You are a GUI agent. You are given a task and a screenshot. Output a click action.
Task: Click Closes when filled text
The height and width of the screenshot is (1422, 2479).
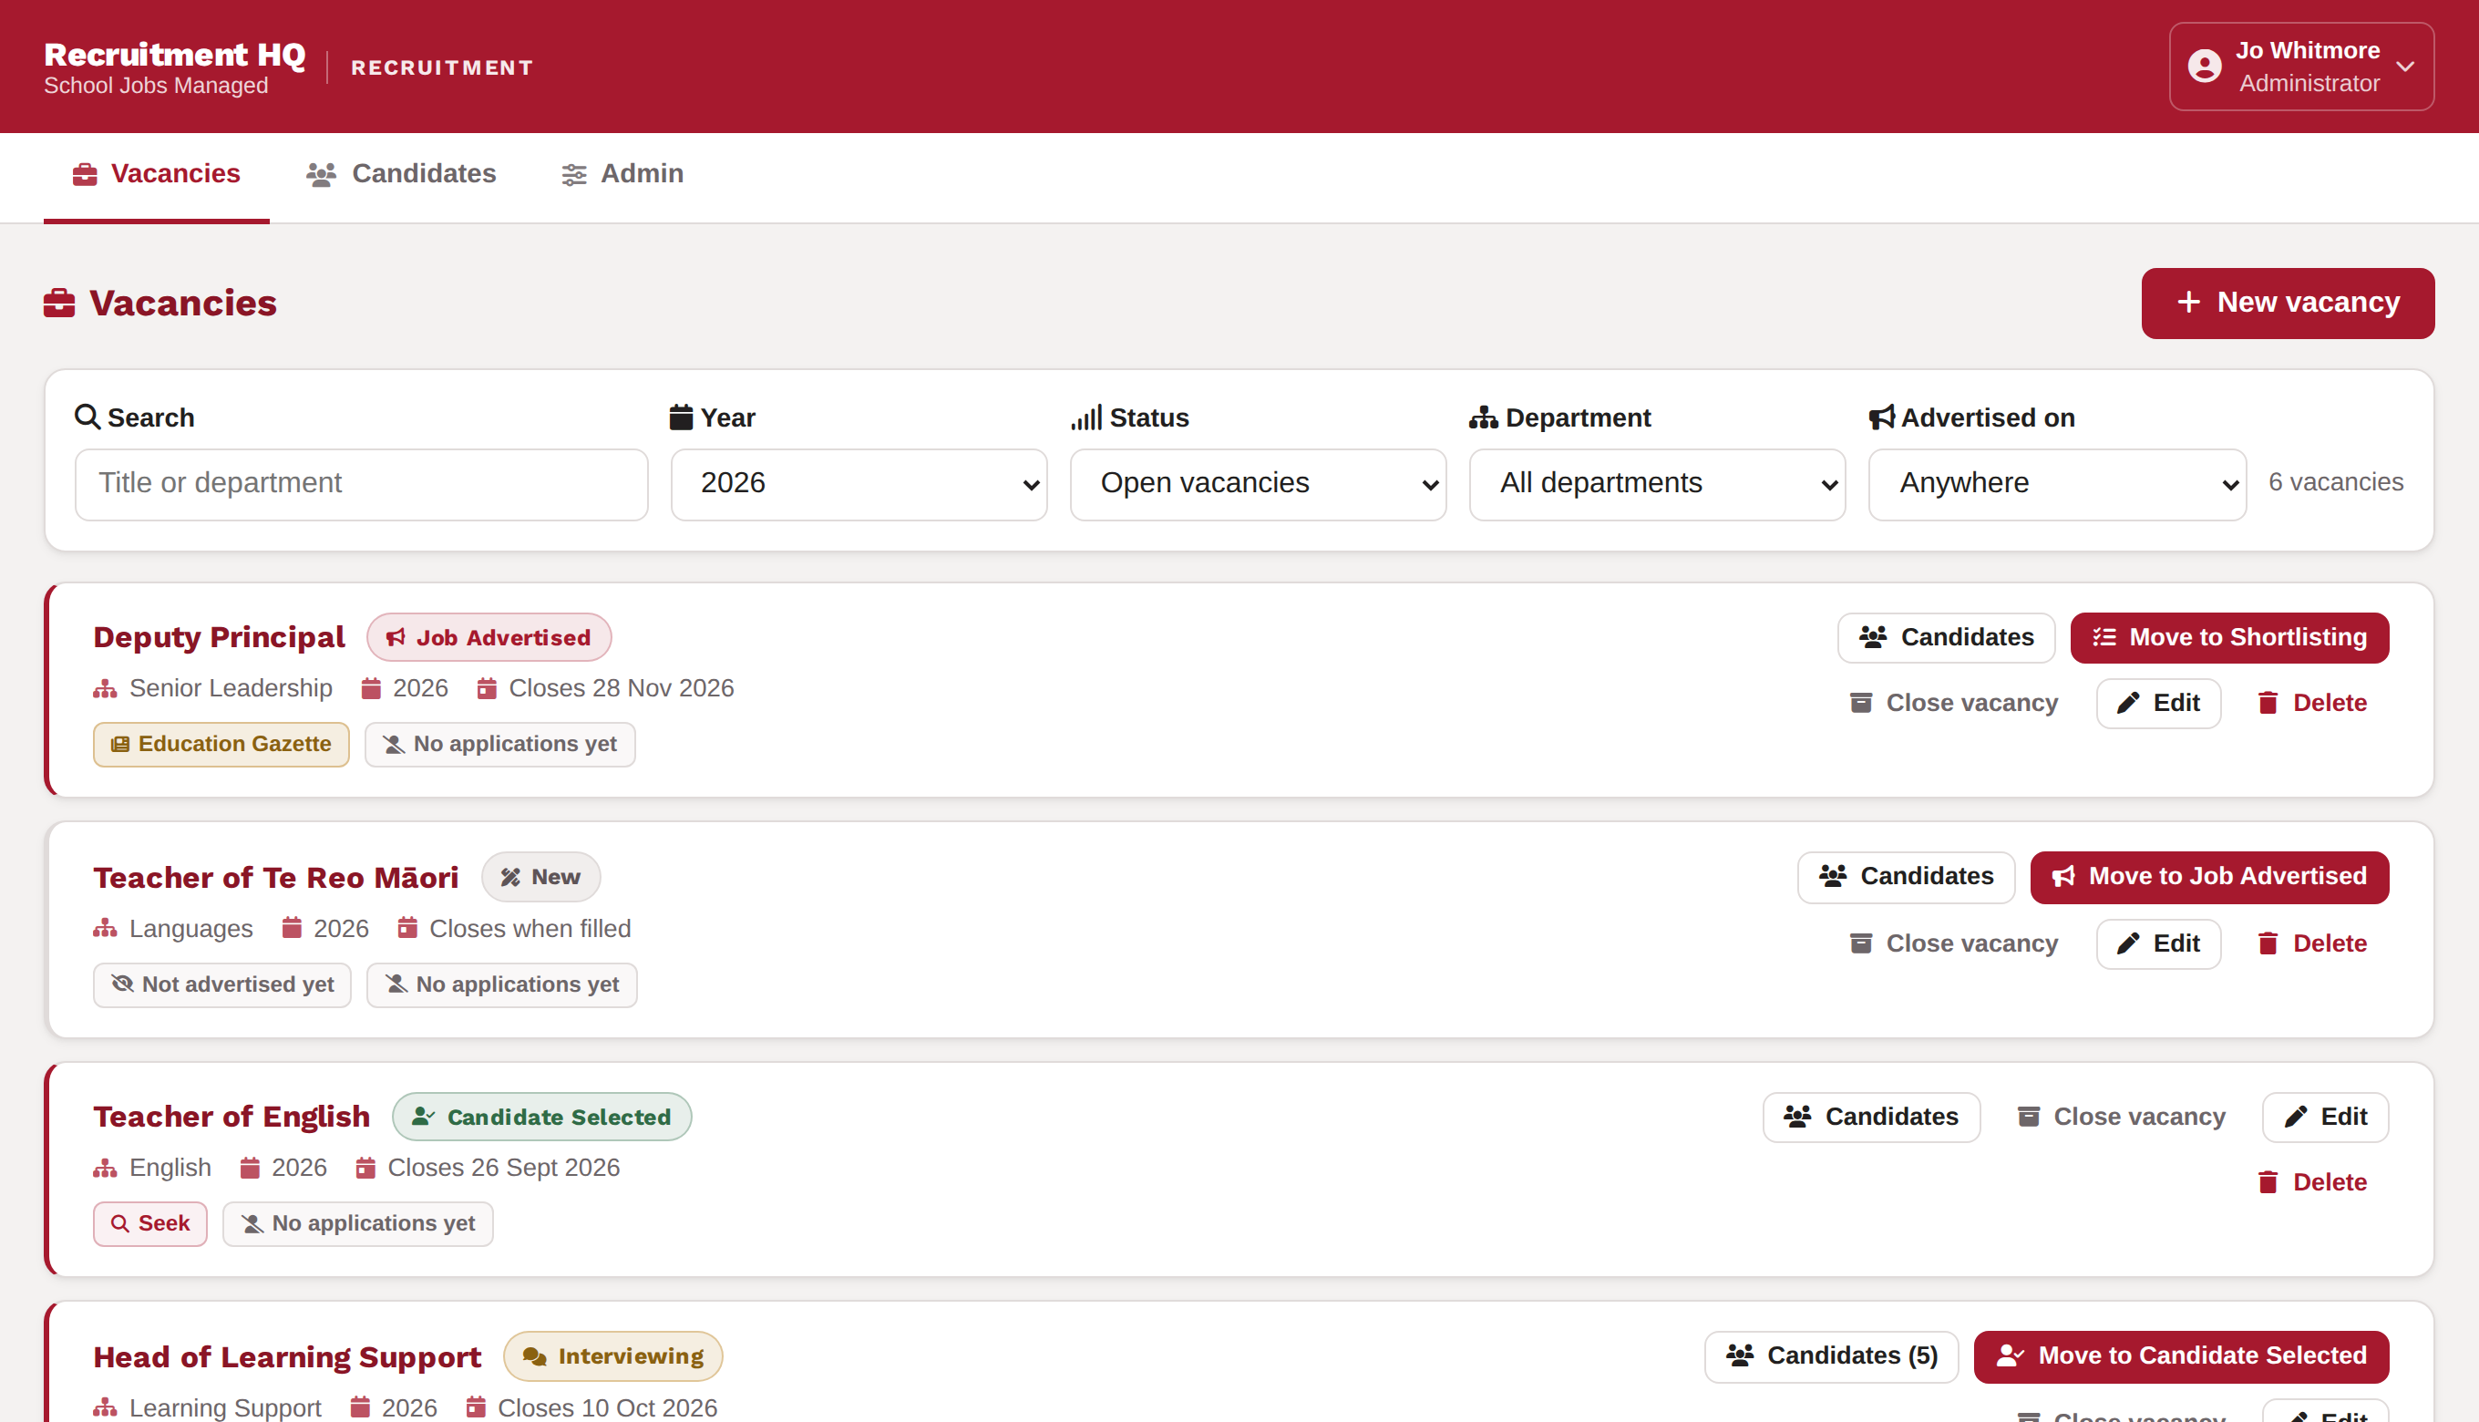[x=530, y=928]
